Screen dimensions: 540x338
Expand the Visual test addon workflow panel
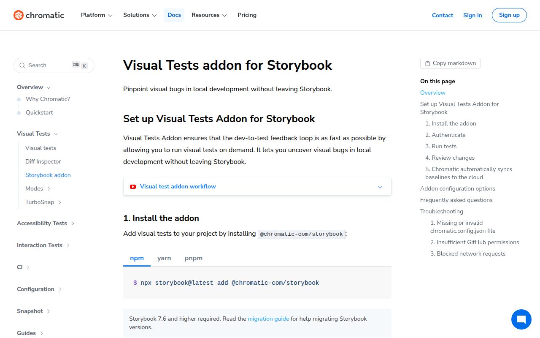coord(257,187)
